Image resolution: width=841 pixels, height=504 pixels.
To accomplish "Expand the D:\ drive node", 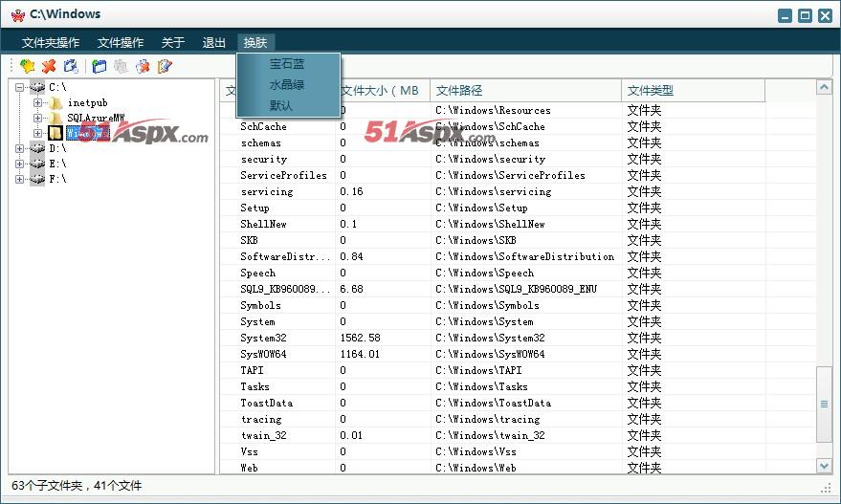I will (x=20, y=148).
